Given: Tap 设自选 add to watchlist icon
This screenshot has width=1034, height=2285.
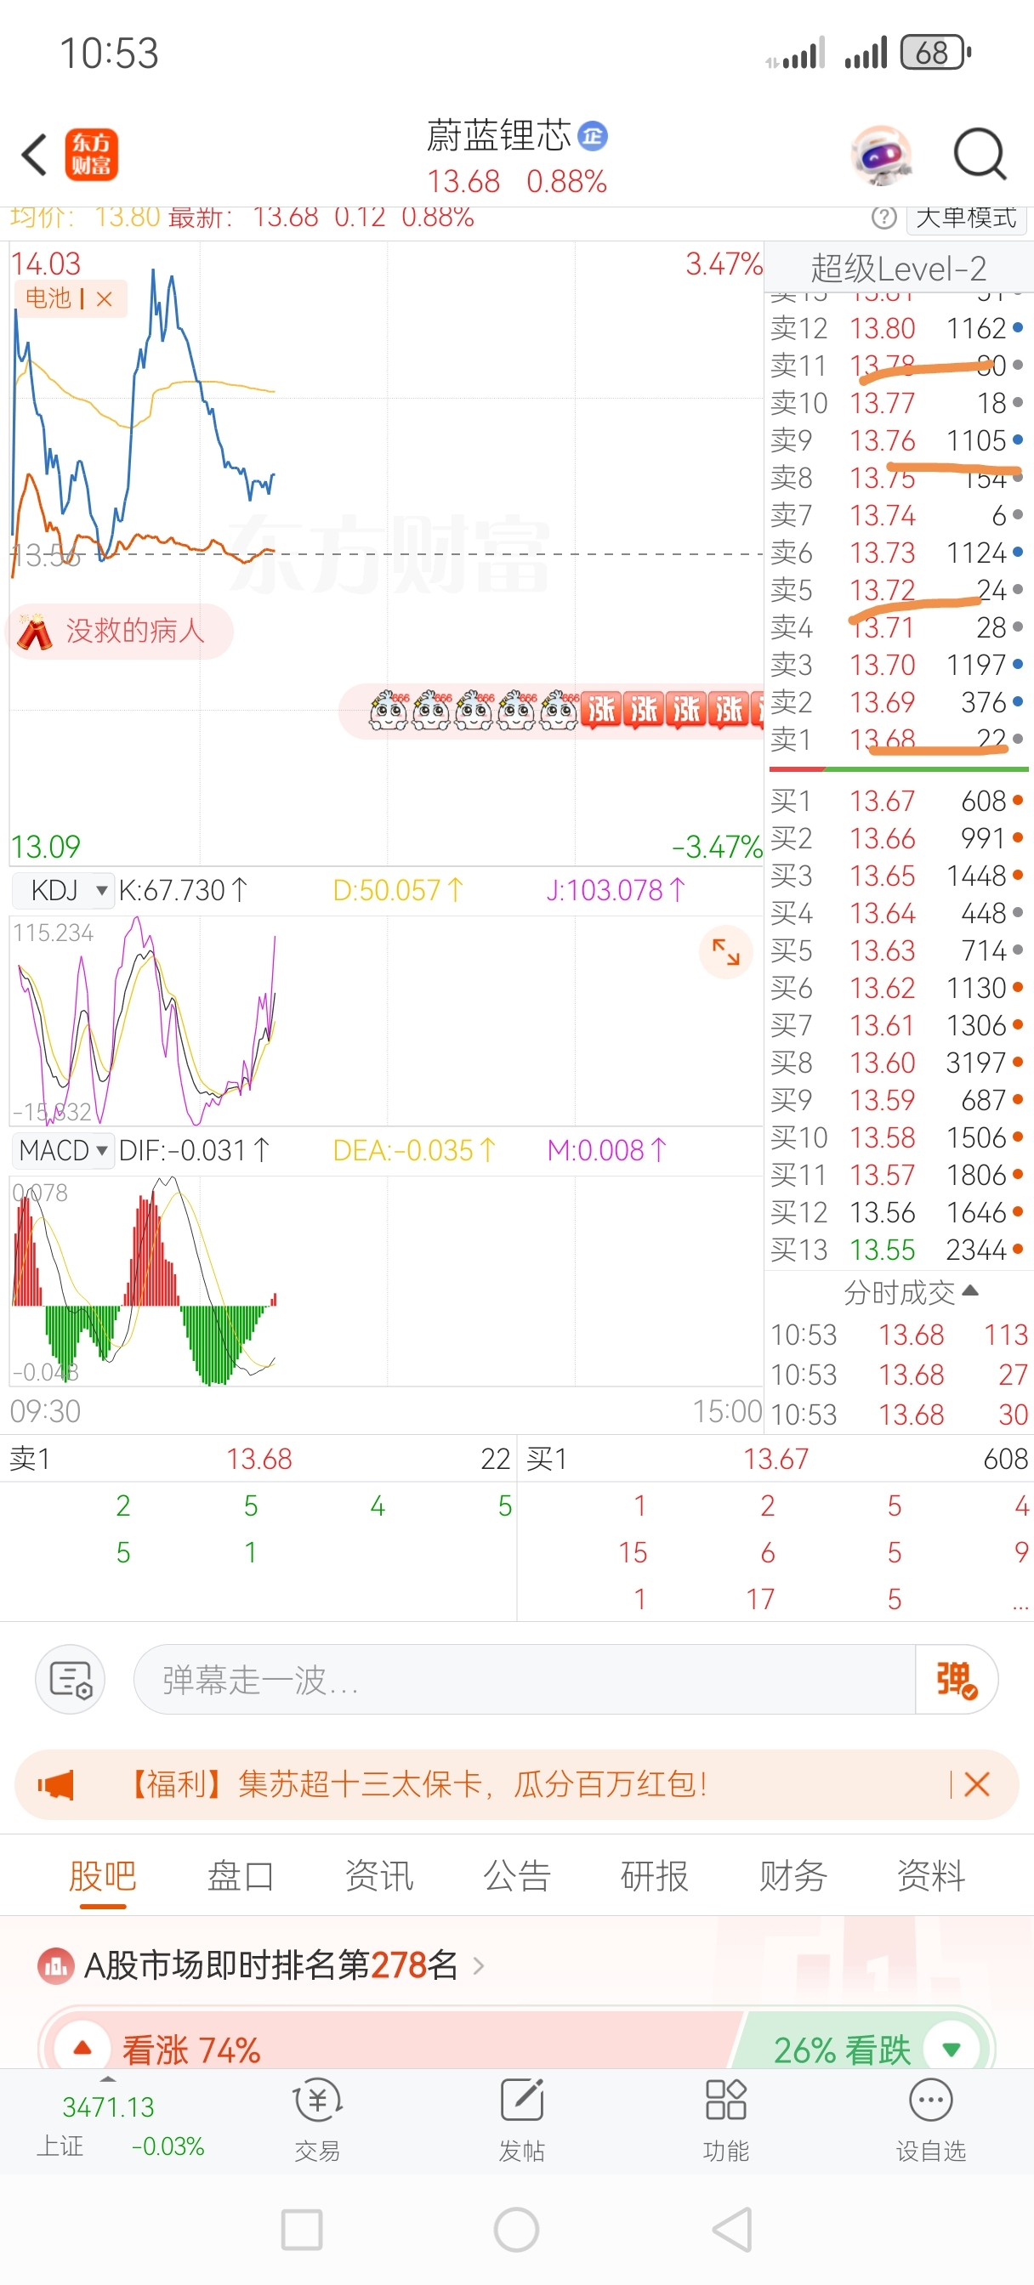Looking at the screenshot, I should tap(930, 2120).
